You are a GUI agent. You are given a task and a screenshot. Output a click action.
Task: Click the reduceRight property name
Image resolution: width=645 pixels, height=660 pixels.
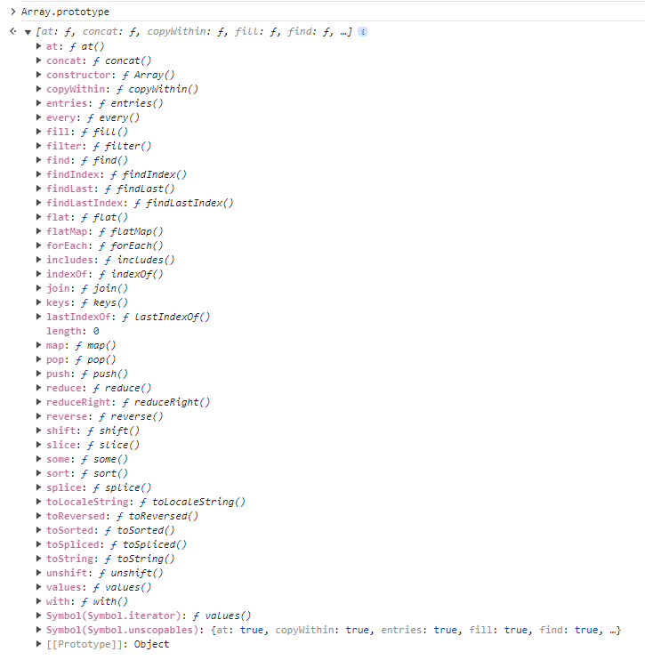(x=78, y=402)
